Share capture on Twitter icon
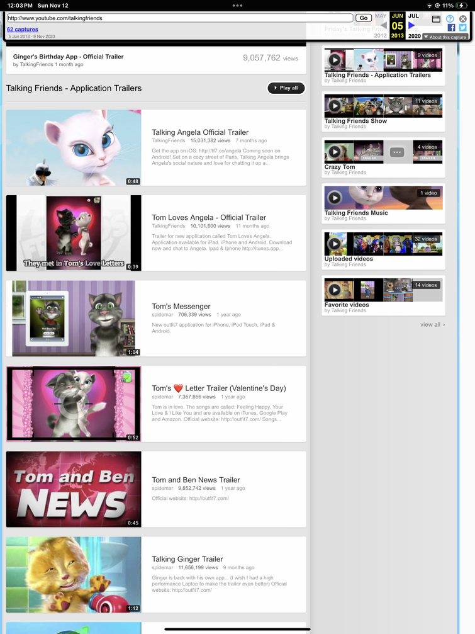Screen dimensions: 475x634 [x=463, y=28]
